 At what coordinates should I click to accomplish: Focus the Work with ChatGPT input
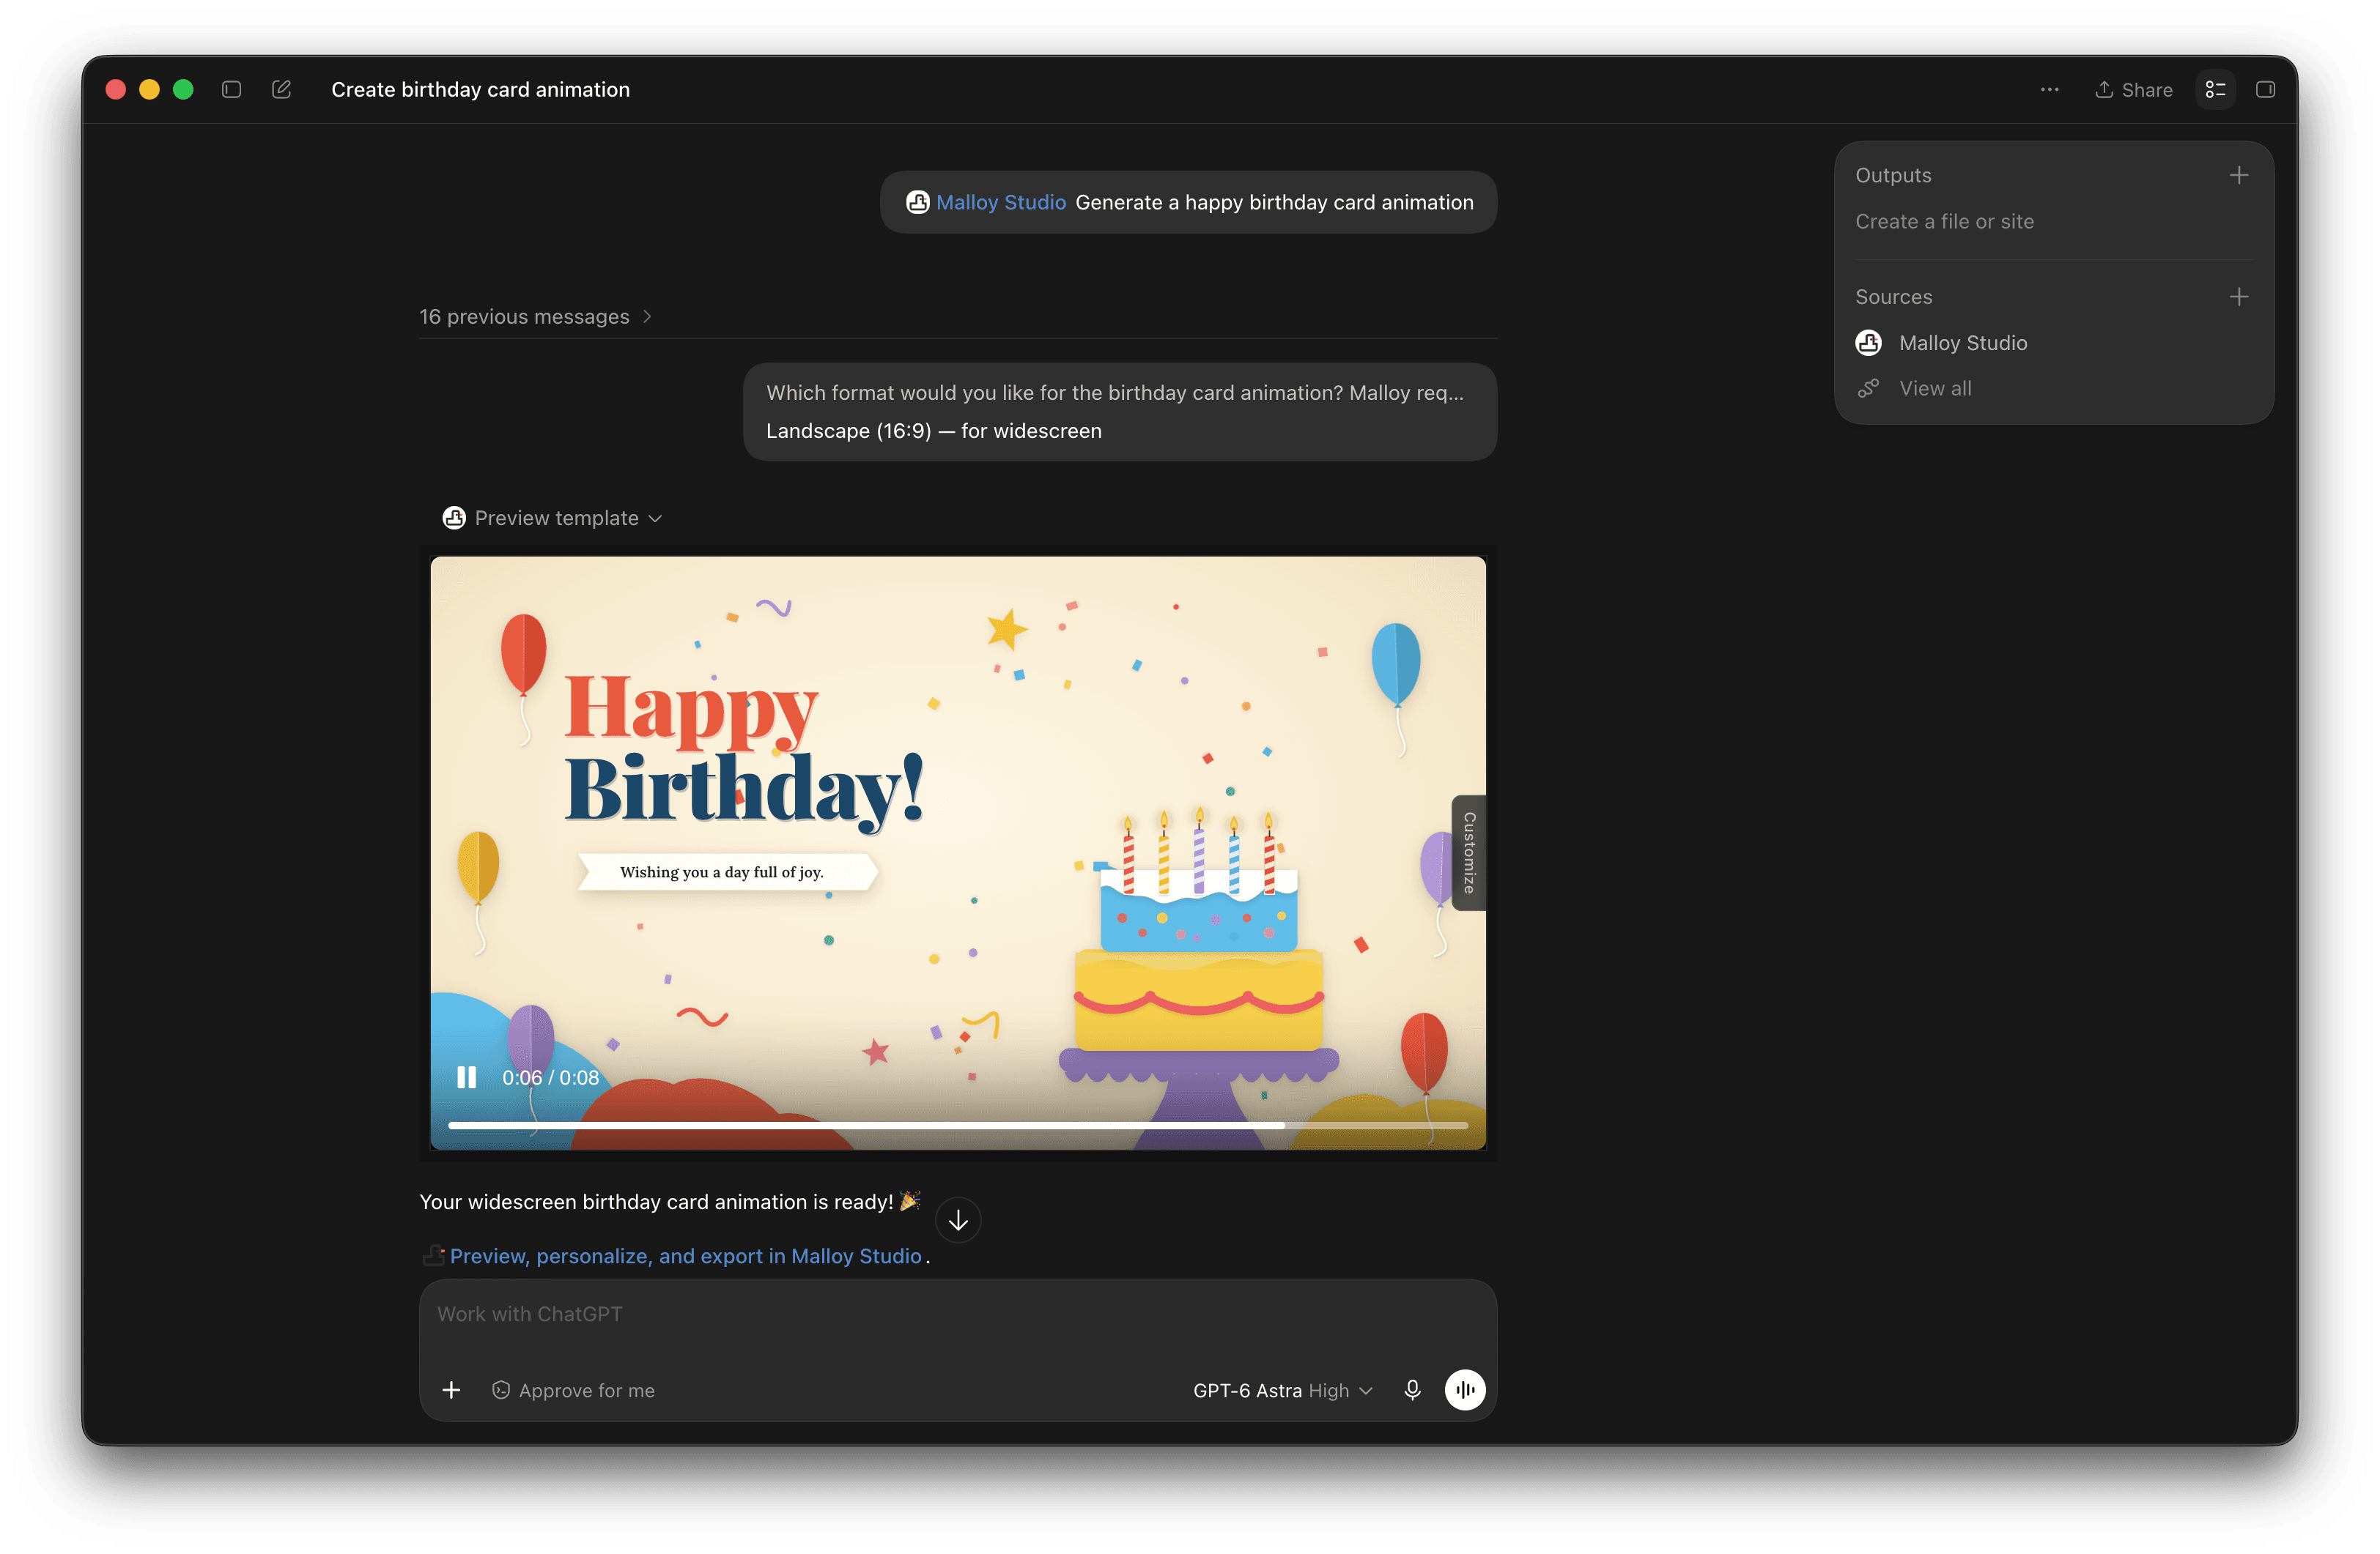tap(957, 1314)
